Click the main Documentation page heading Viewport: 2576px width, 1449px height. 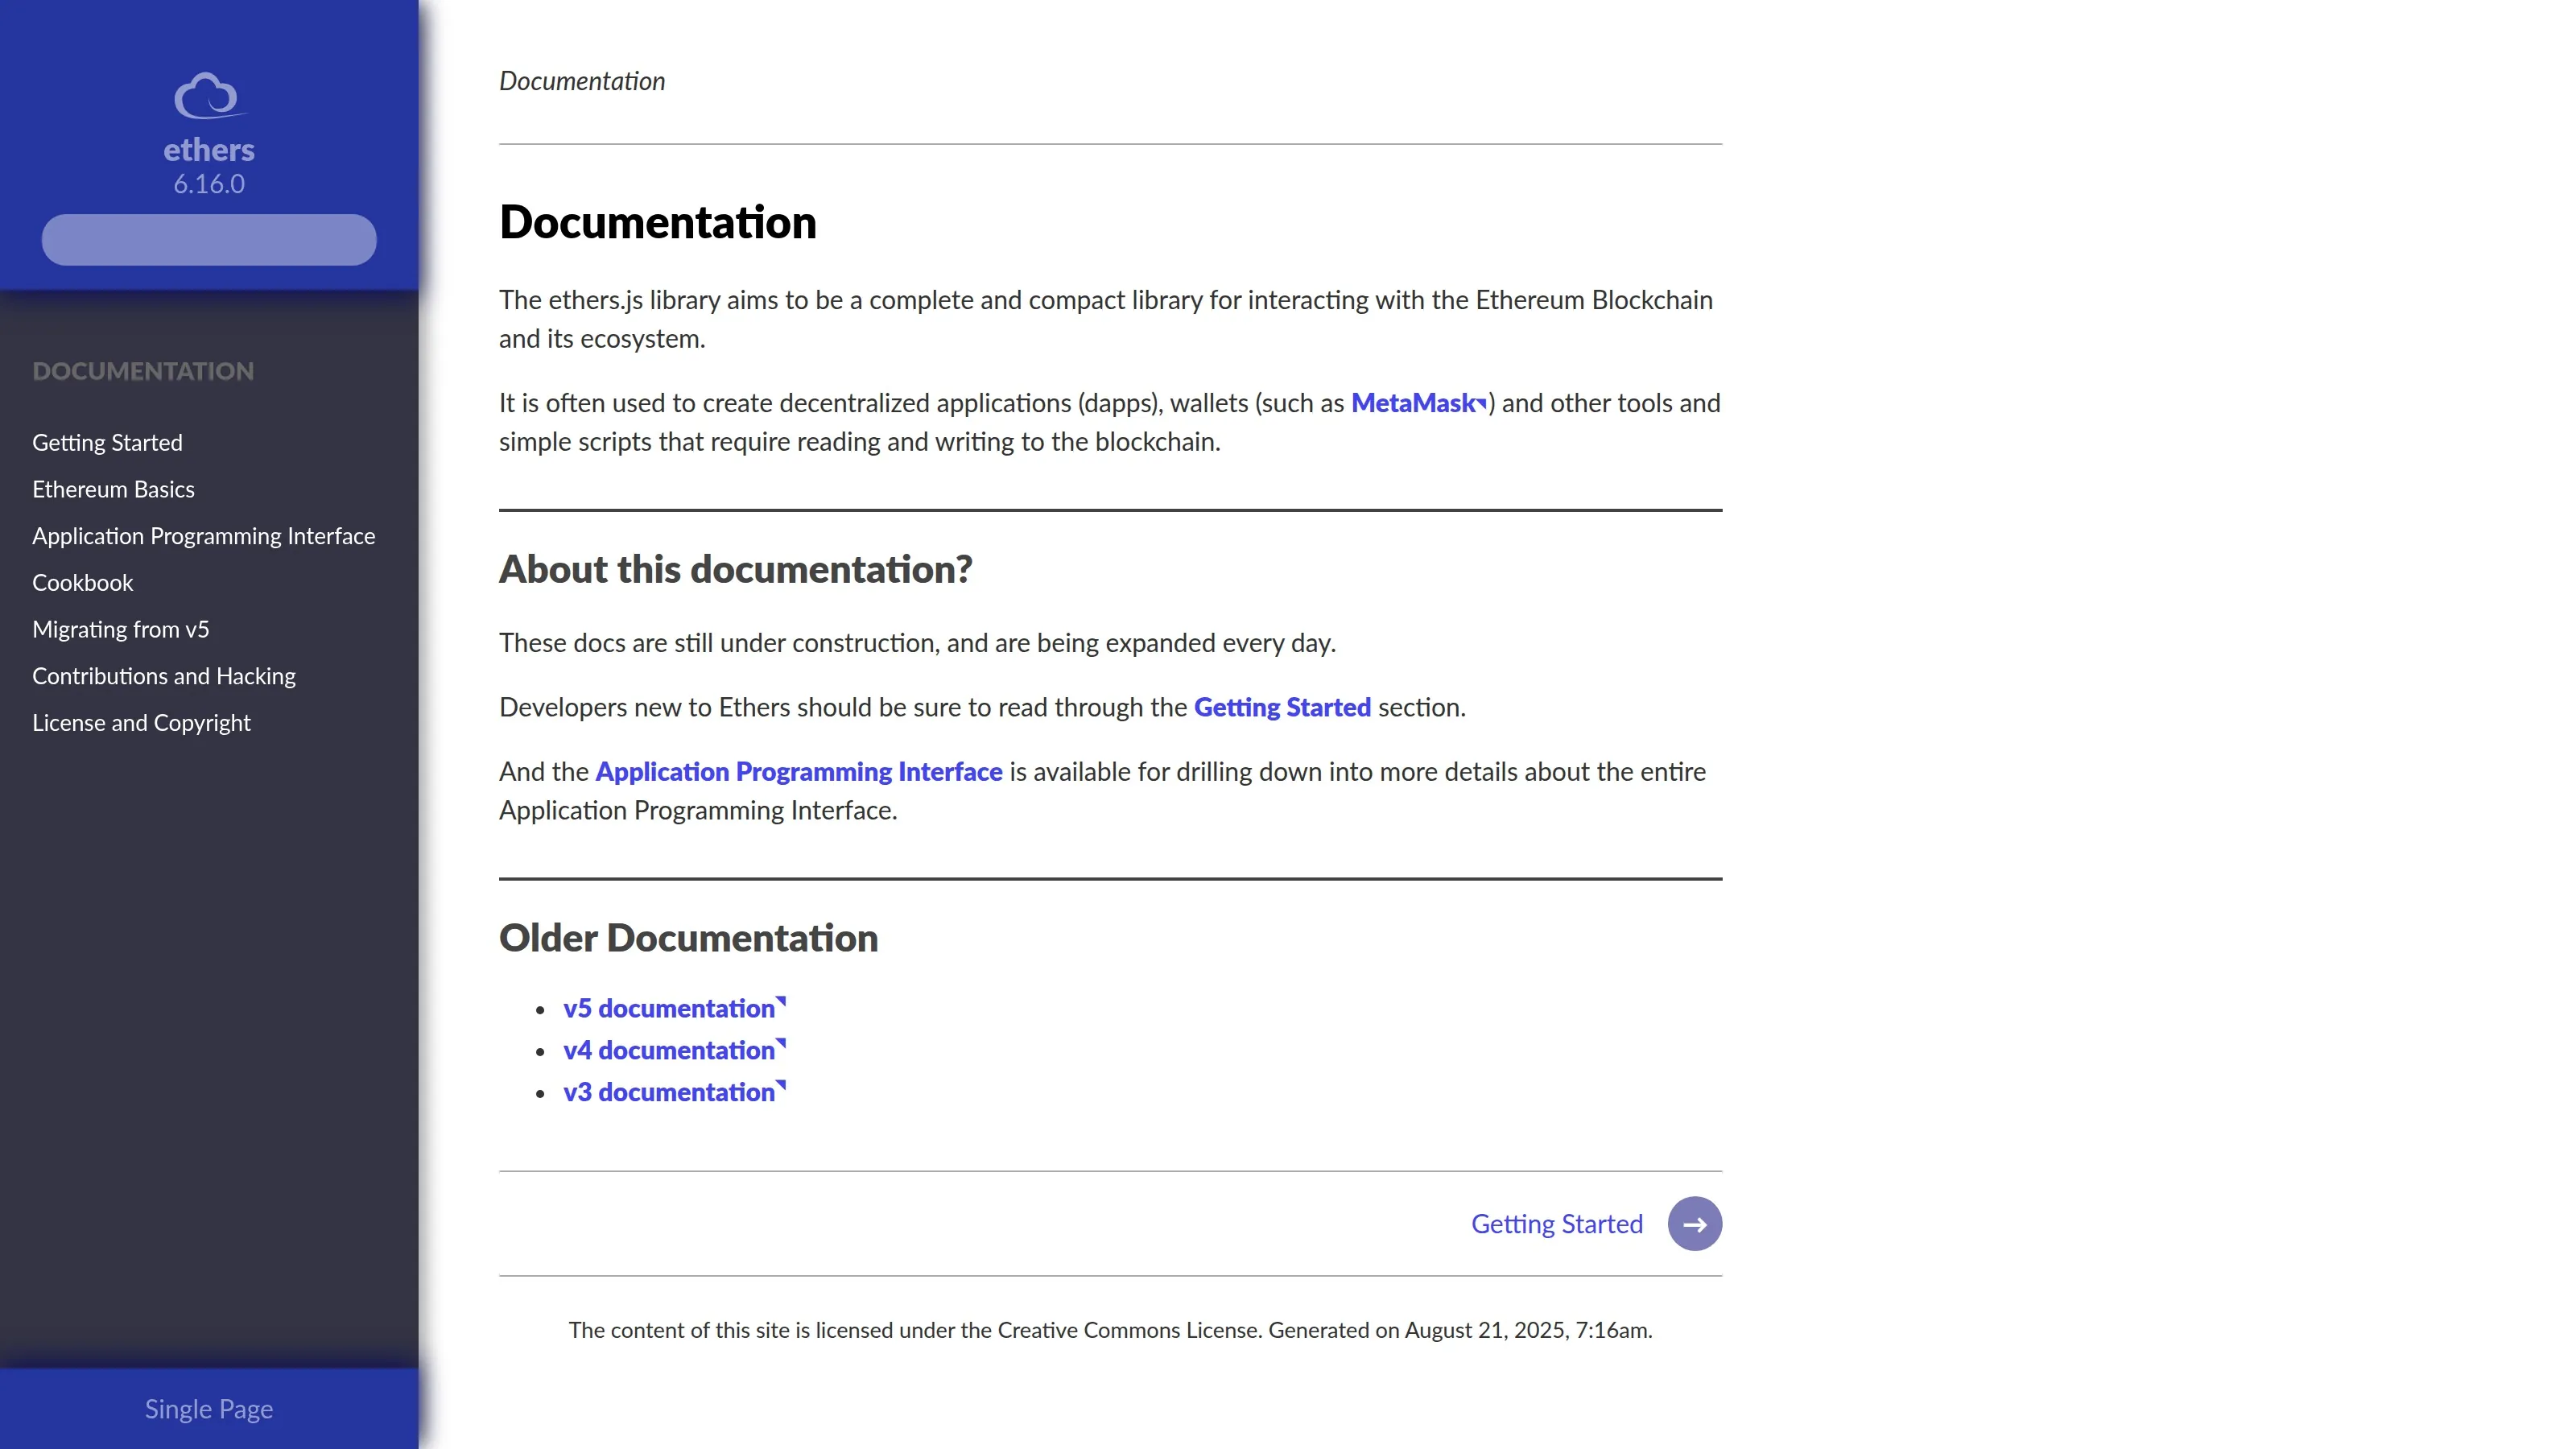(x=657, y=222)
